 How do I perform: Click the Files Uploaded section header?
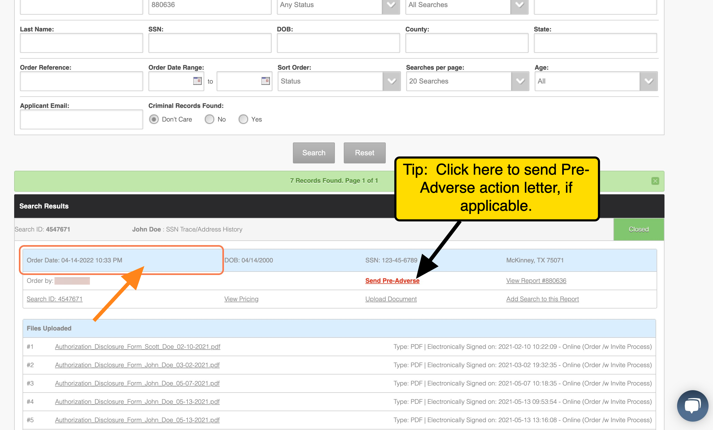(339, 329)
